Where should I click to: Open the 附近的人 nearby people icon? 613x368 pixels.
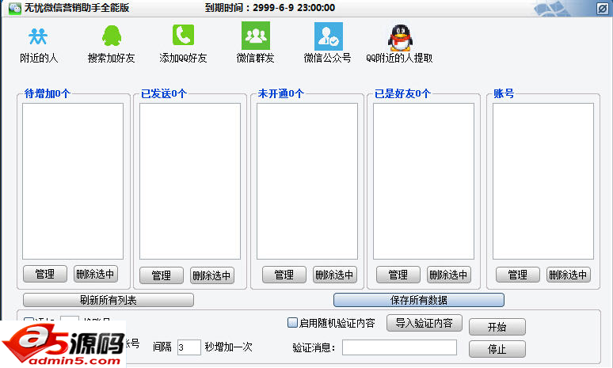coord(38,36)
